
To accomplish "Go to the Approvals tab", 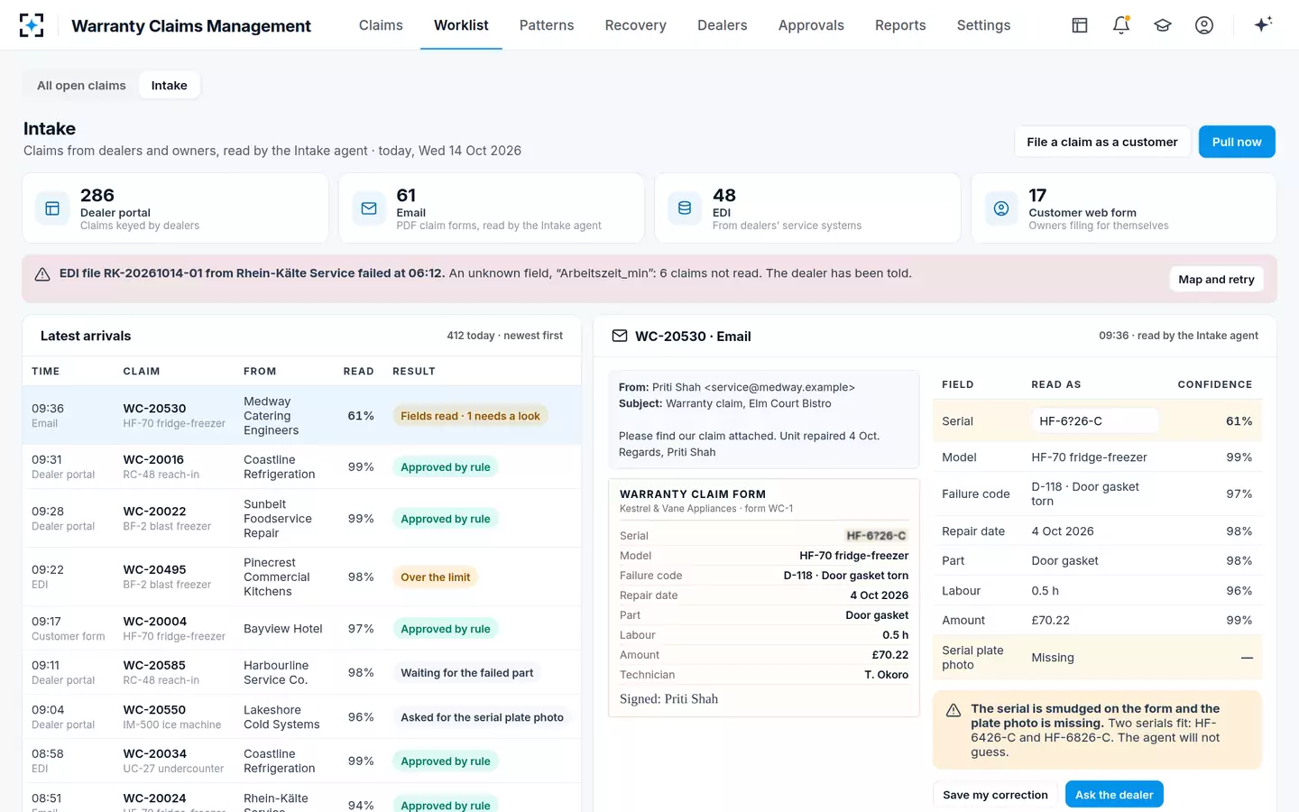I will tap(811, 25).
